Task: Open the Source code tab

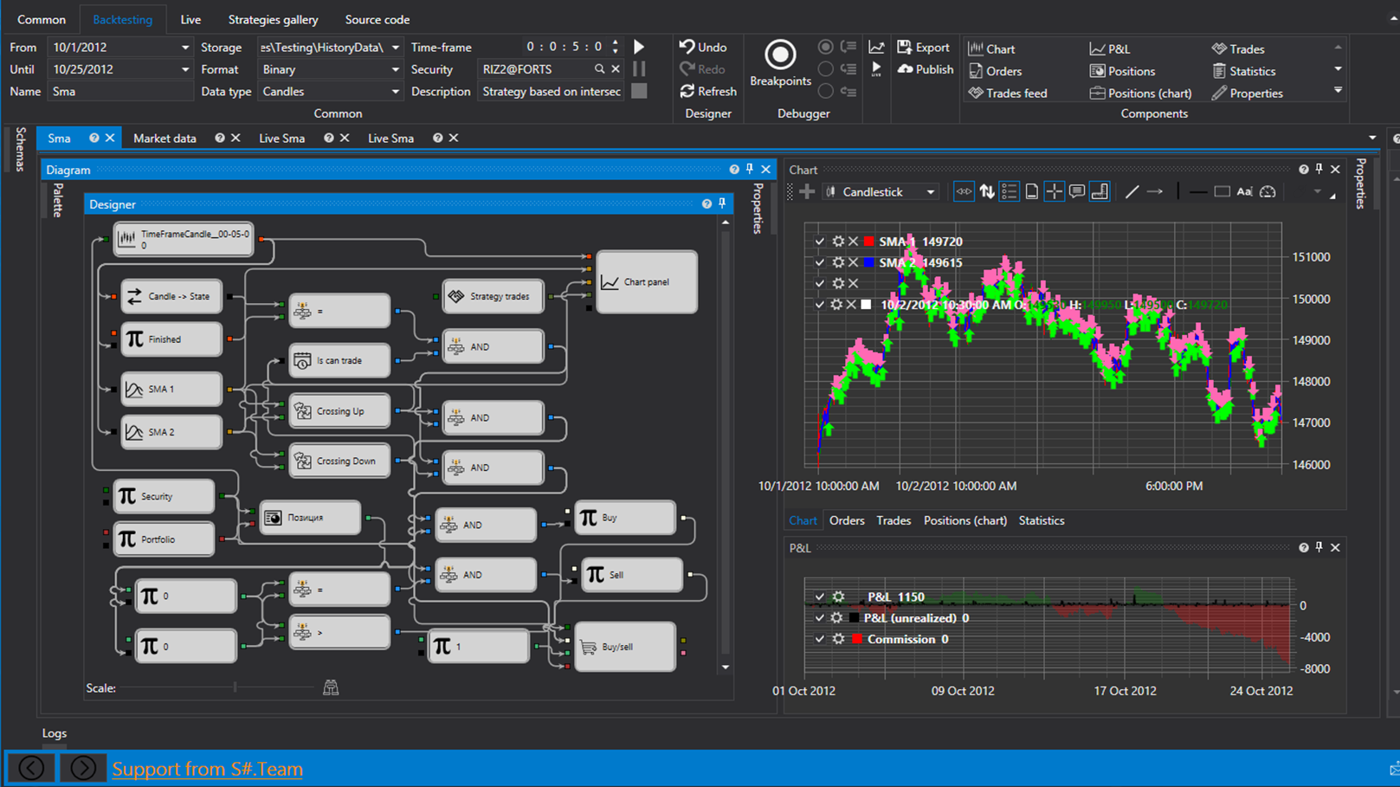Action: click(377, 19)
